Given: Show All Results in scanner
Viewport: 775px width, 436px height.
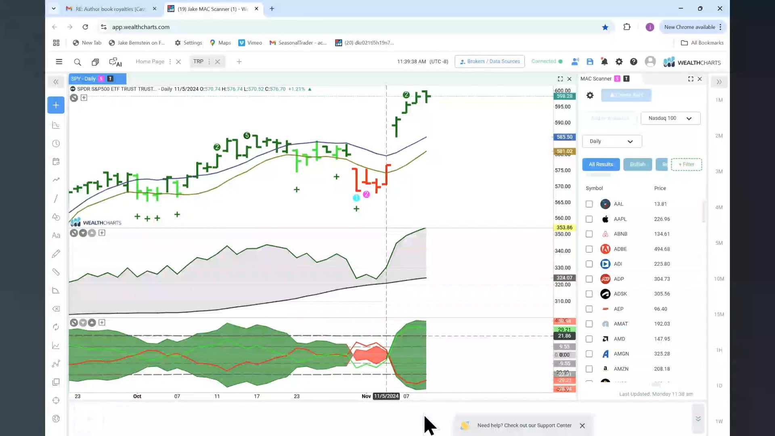Looking at the screenshot, I should (x=601, y=164).
